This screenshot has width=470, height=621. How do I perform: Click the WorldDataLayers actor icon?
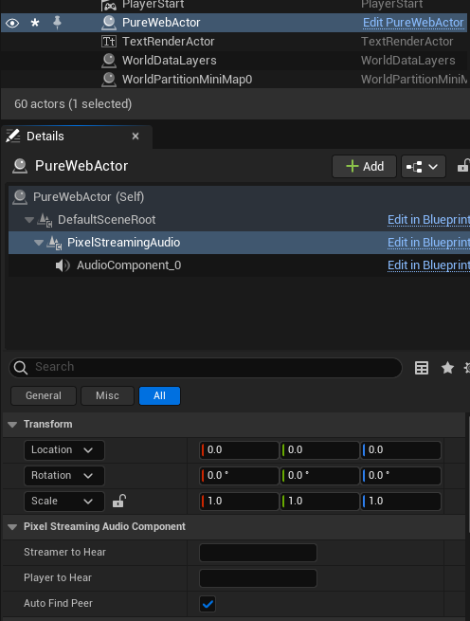108,61
